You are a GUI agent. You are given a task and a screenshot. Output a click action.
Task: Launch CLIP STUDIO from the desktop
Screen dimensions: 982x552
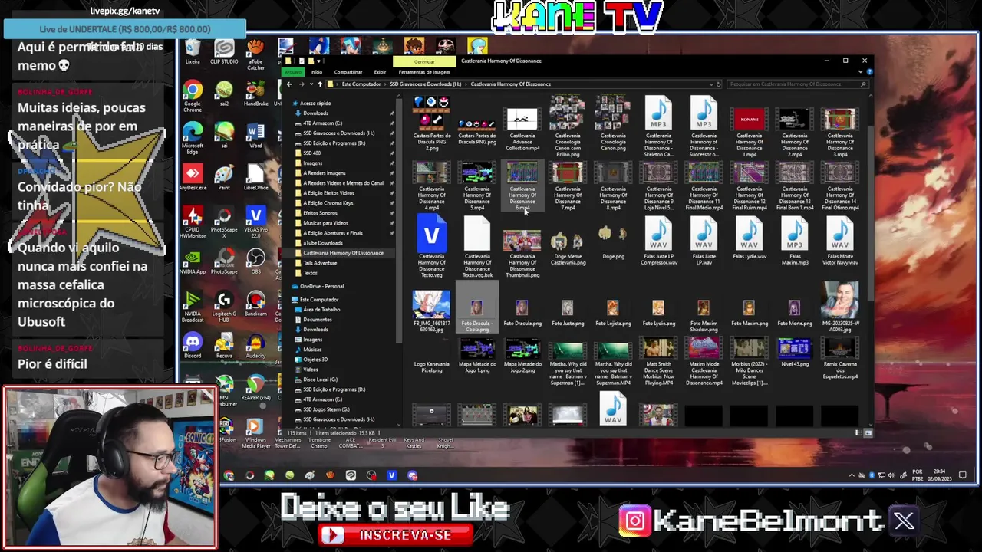coord(224,52)
